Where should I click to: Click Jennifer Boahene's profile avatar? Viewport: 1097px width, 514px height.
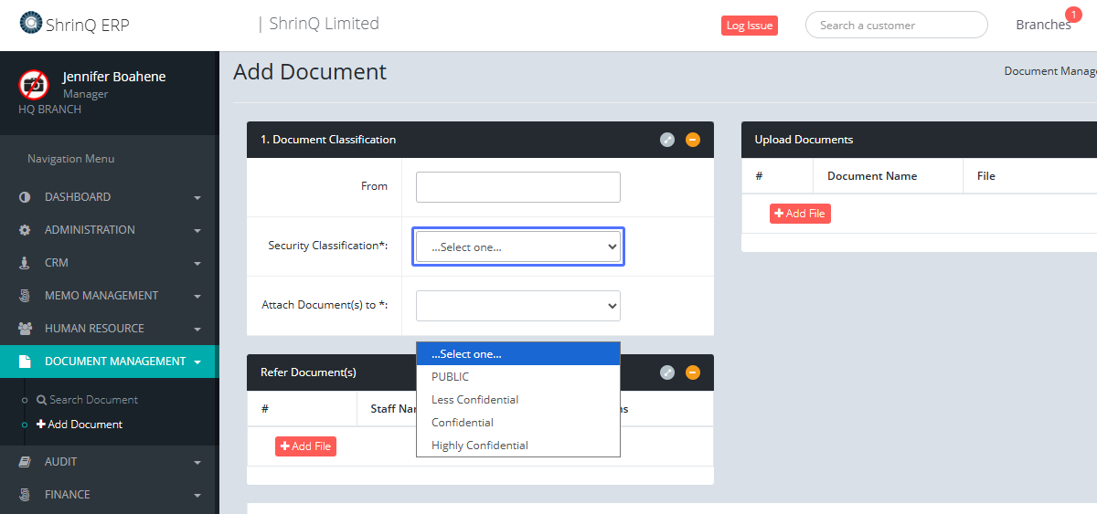point(34,85)
